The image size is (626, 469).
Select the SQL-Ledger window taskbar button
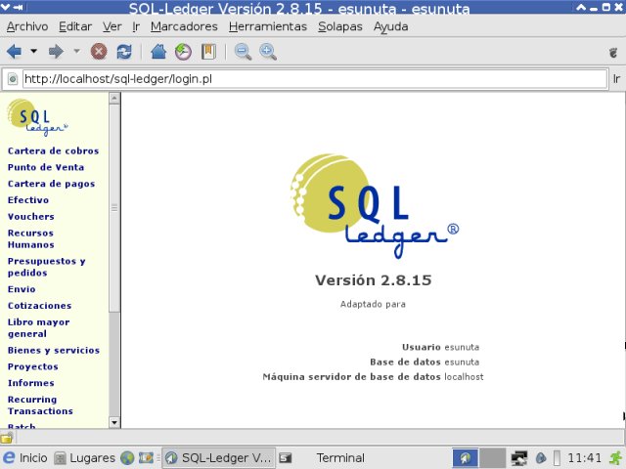(219, 458)
